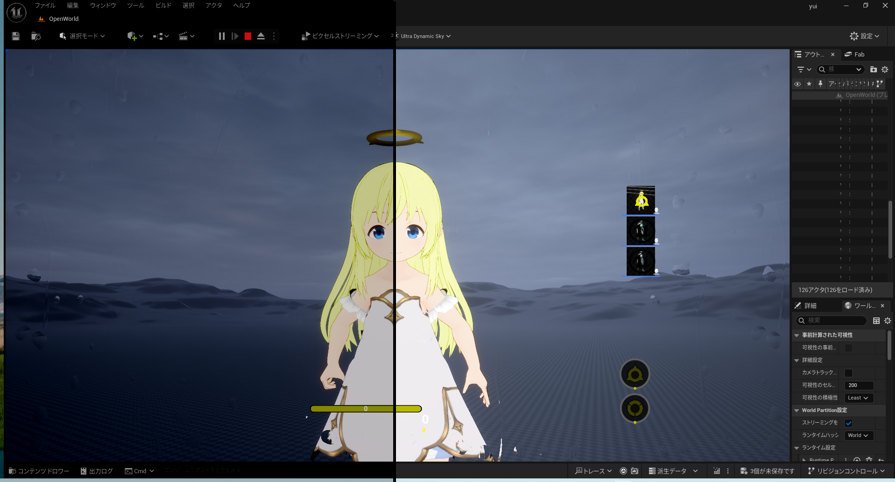Open the 選択 menu
This screenshot has height=482, width=895.
(188, 6)
